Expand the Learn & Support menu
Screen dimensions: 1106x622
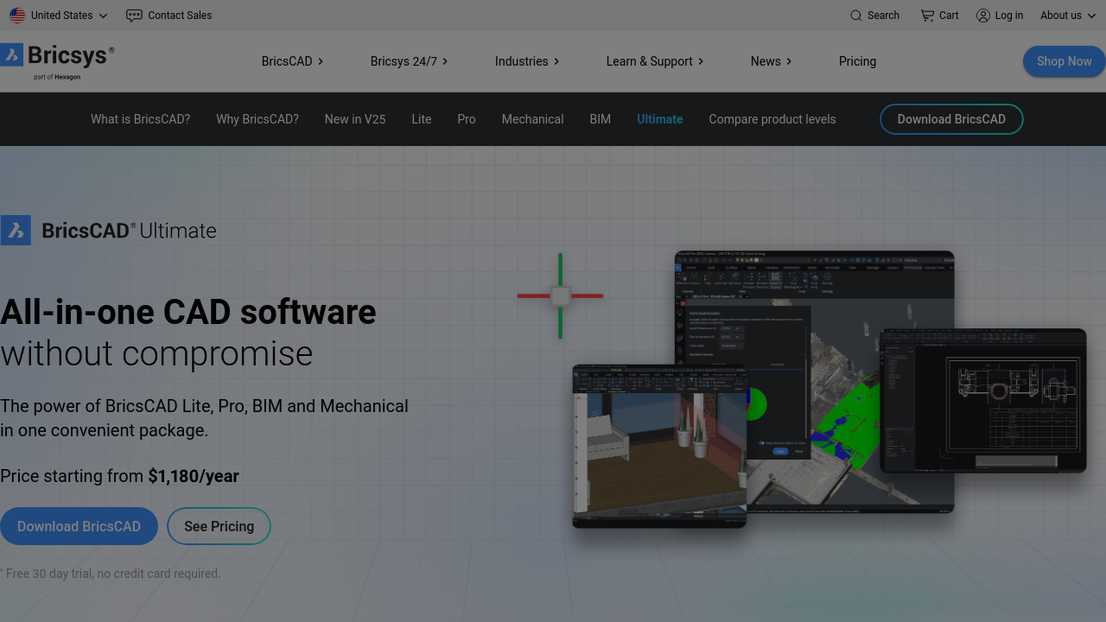point(654,61)
